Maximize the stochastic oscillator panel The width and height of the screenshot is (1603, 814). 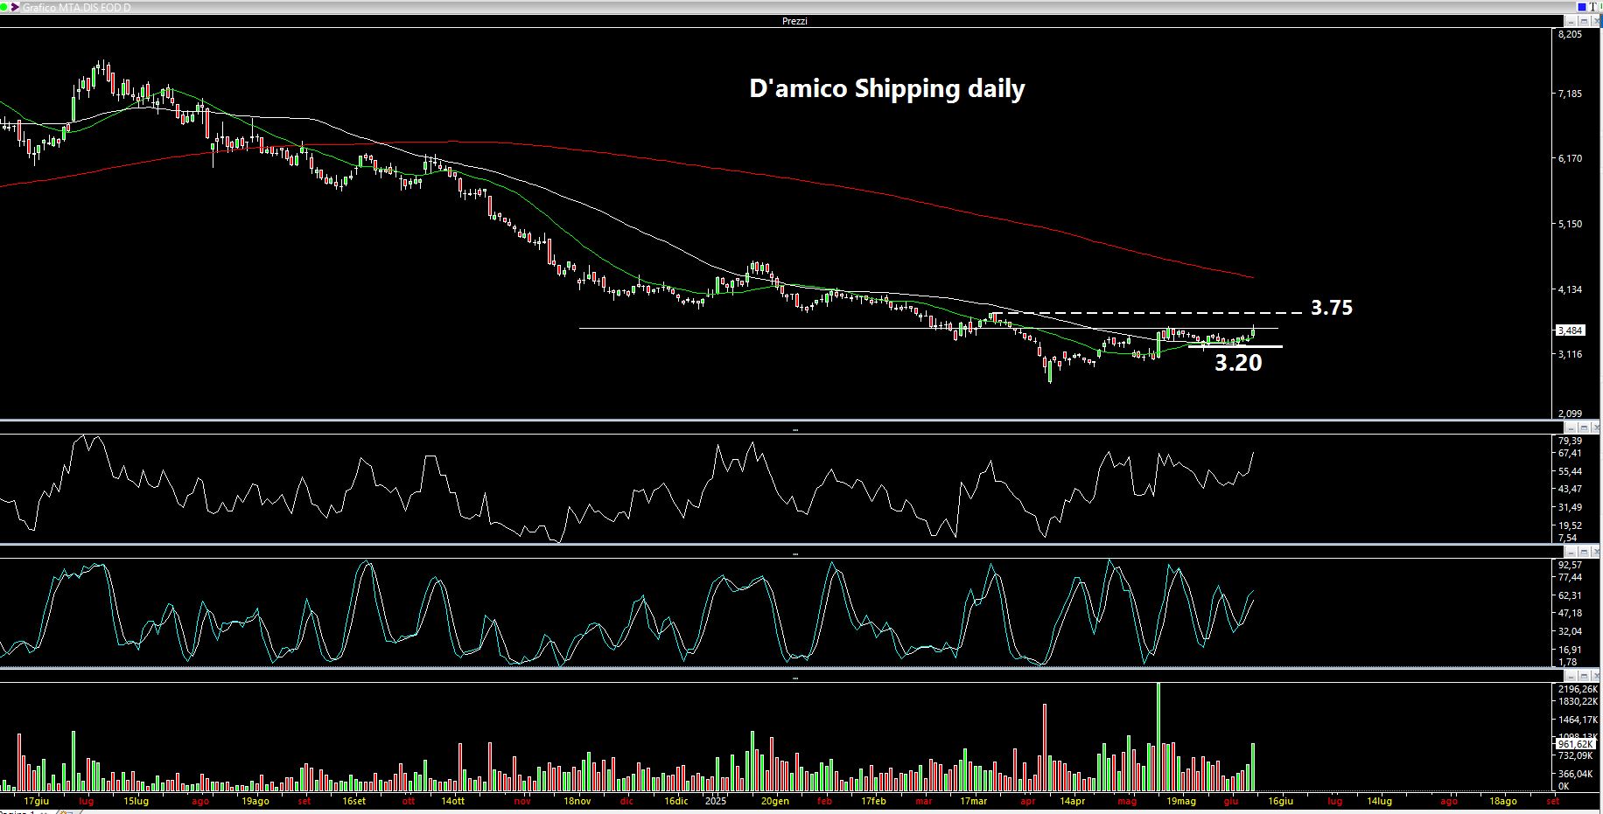1584,552
